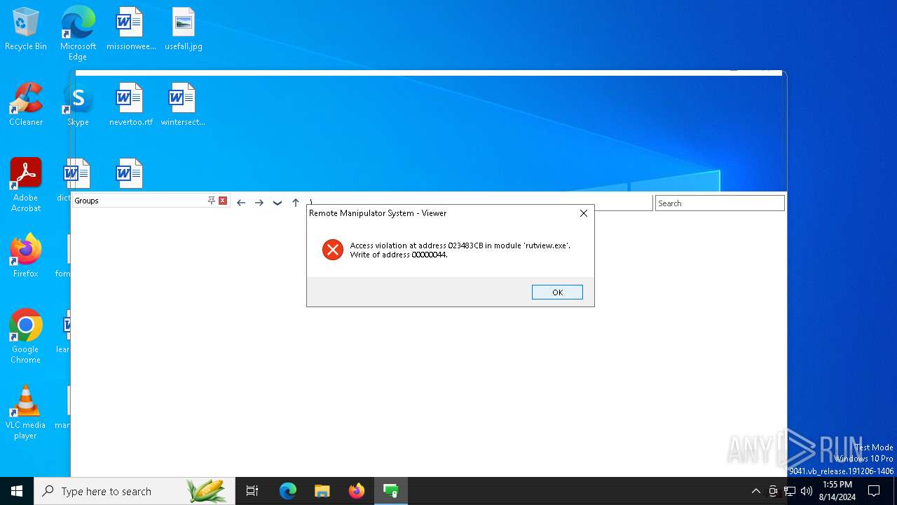Click the Groups panel title

[x=87, y=201]
